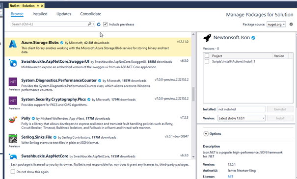Click the verified badge next to System.Diagnostics.PerformanceCounter
Image resolution: width=297 pixels, height=179 pixels.
pyautogui.click(x=100, y=80)
